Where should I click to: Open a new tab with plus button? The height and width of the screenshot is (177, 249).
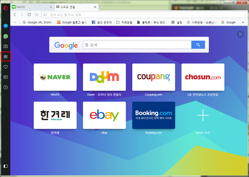[102, 7]
